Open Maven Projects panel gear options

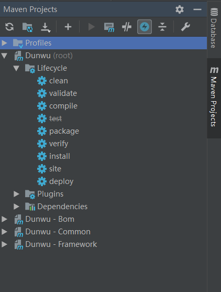pos(180,9)
